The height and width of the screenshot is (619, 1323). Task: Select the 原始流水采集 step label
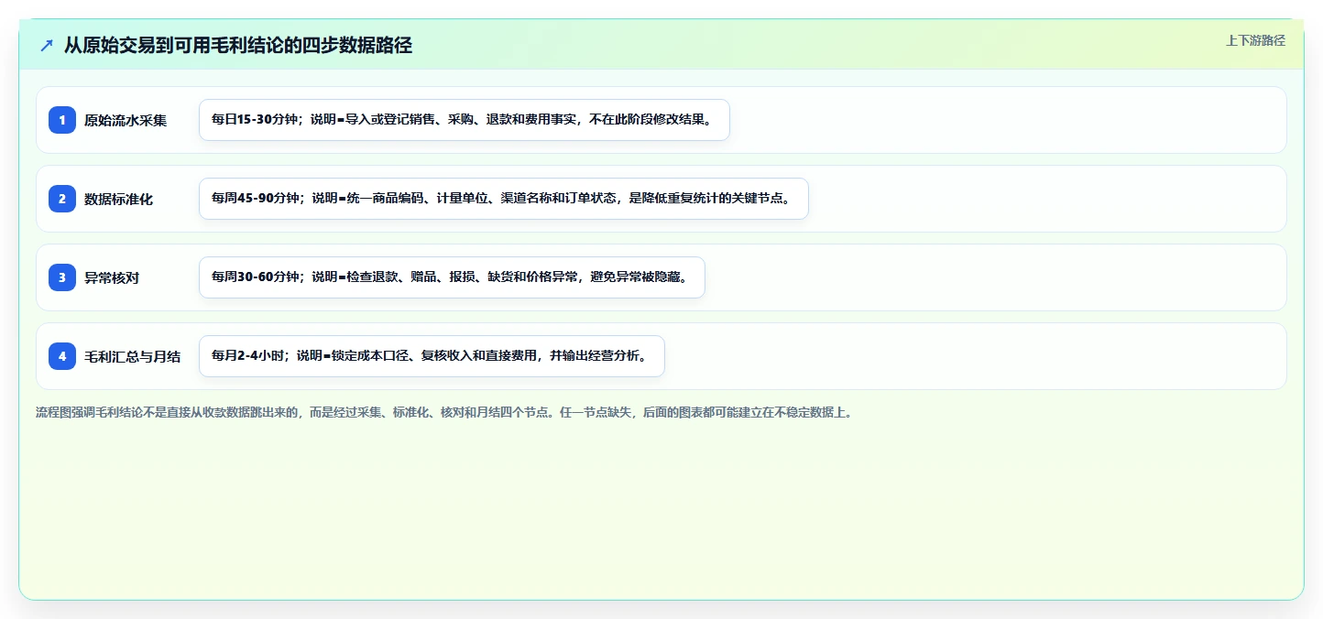click(126, 120)
